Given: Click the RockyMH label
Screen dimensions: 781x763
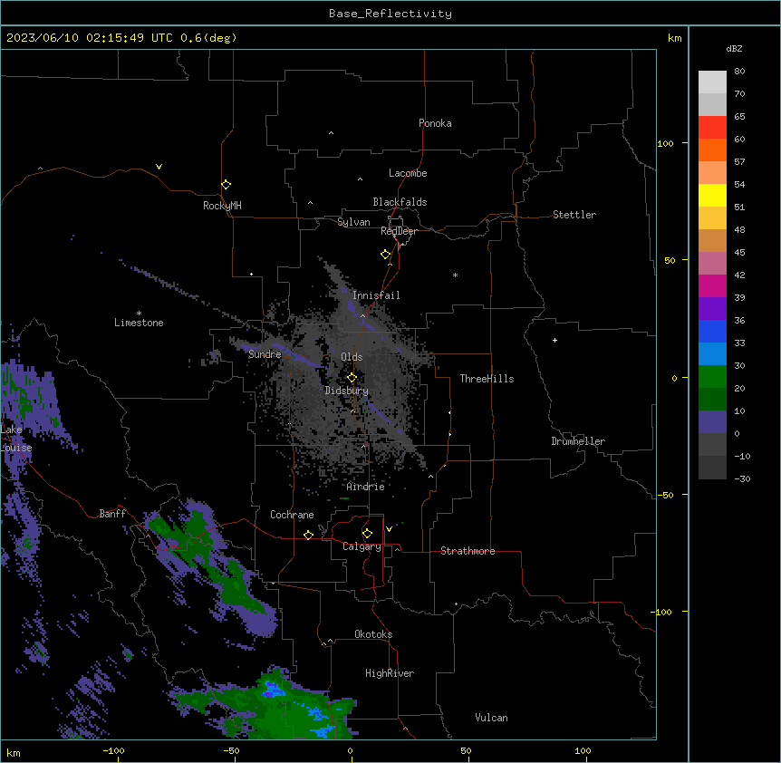Looking at the screenshot, I should coord(222,206).
